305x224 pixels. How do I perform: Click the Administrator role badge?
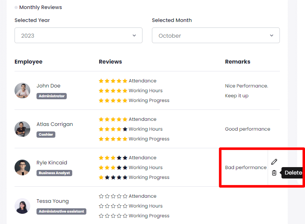51,96
